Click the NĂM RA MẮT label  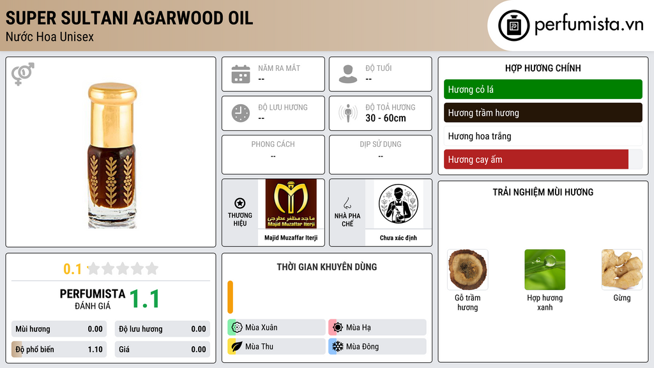pyautogui.click(x=279, y=68)
